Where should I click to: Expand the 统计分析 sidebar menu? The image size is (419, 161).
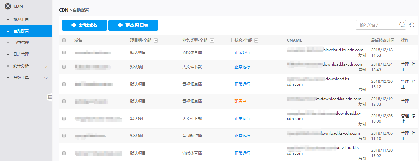[46, 66]
